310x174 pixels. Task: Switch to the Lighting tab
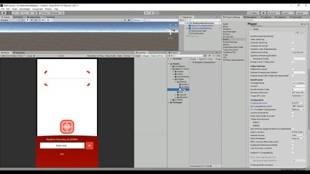click(x=266, y=17)
